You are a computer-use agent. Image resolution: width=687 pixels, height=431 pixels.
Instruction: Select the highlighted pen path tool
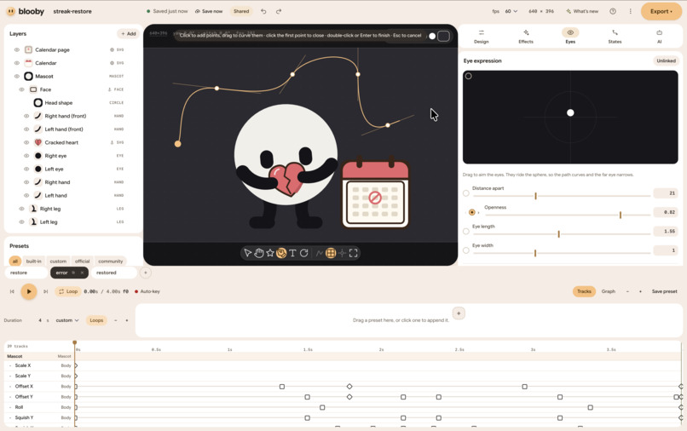281,253
